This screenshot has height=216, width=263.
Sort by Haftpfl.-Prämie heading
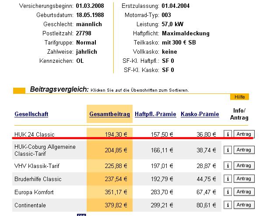coord(155,114)
